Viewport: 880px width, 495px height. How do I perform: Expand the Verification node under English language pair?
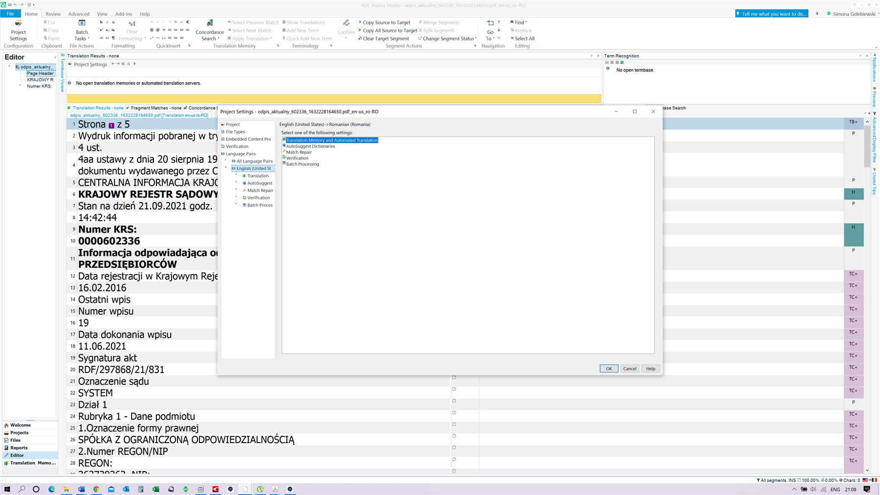point(236,198)
